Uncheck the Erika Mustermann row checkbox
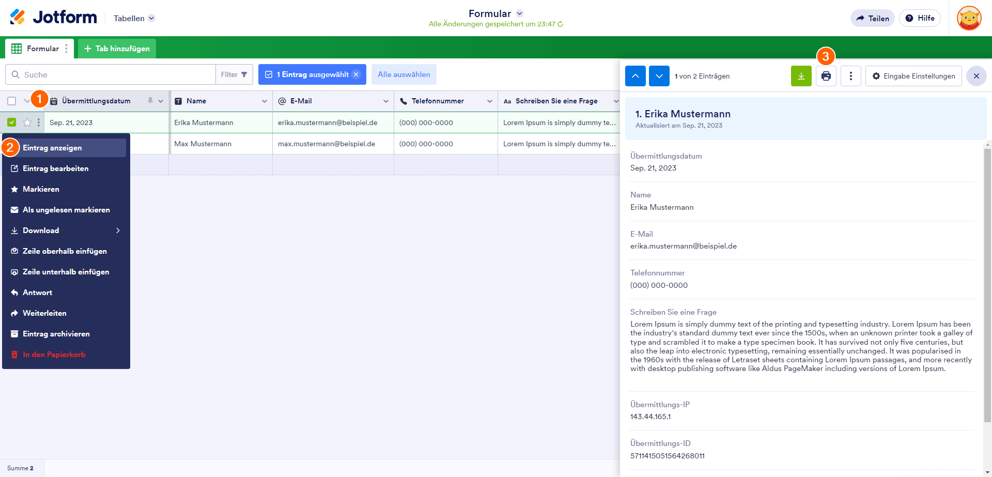 click(x=12, y=122)
